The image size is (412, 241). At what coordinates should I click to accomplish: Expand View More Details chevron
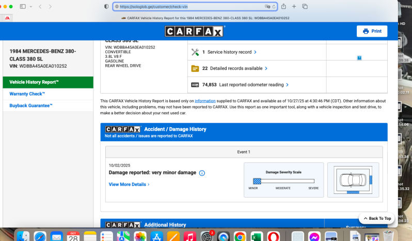[148, 185]
